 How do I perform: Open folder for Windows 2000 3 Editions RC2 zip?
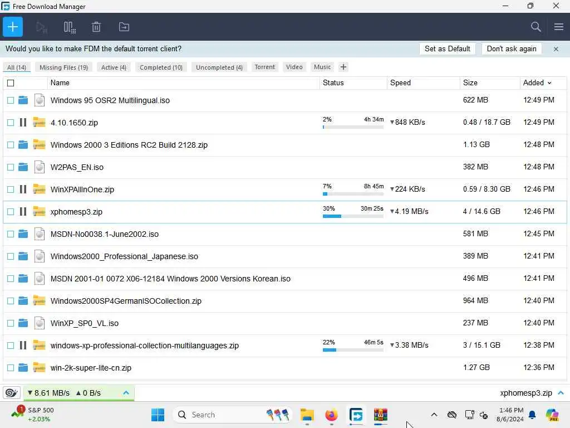pyautogui.click(x=23, y=144)
